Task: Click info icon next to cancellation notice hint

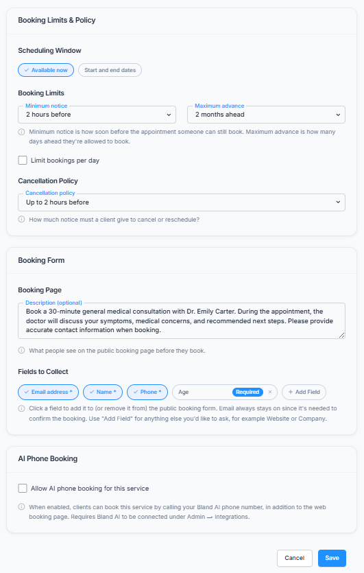Action: click(21, 220)
